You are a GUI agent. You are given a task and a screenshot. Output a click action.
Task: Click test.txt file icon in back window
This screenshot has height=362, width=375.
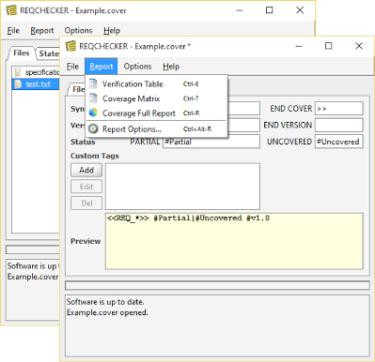[18, 84]
